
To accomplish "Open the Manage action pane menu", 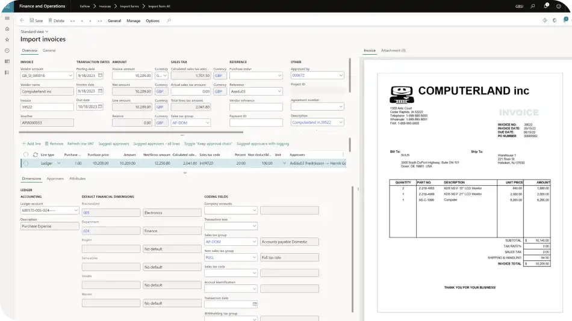I will [134, 21].
